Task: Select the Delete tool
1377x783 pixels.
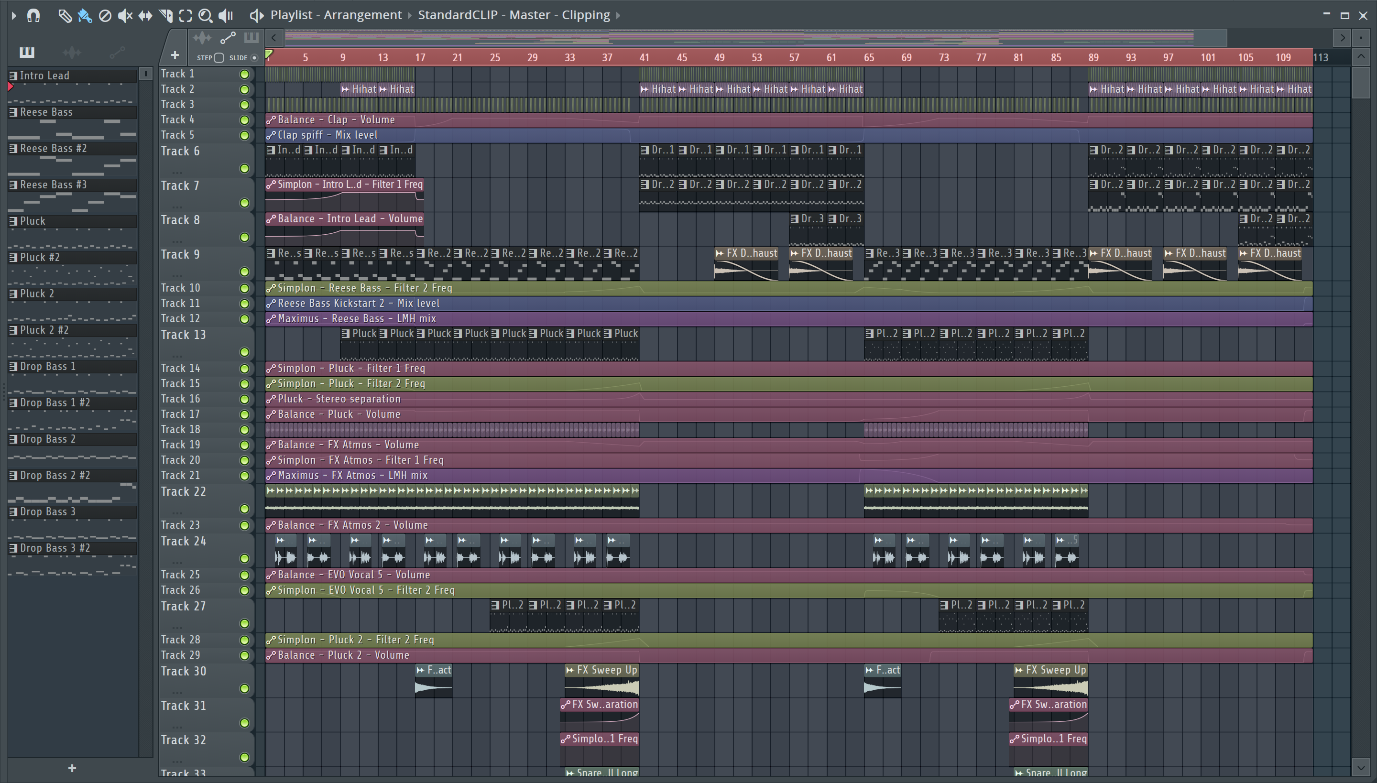Action: click(105, 16)
